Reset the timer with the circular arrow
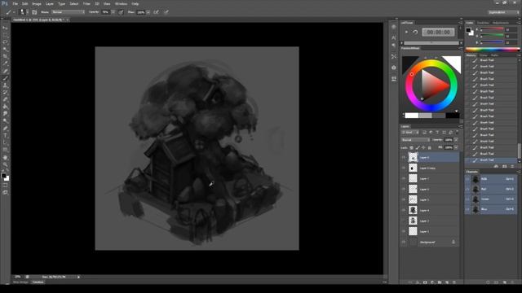The height and width of the screenshot is (293, 522). click(415, 32)
